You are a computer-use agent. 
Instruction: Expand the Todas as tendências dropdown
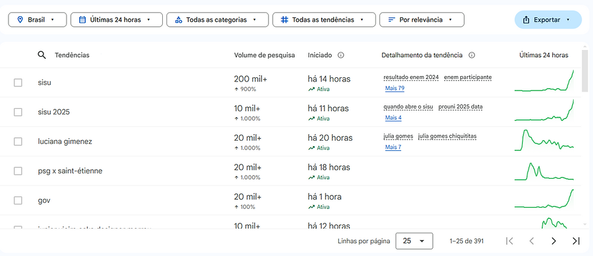[x=324, y=20]
